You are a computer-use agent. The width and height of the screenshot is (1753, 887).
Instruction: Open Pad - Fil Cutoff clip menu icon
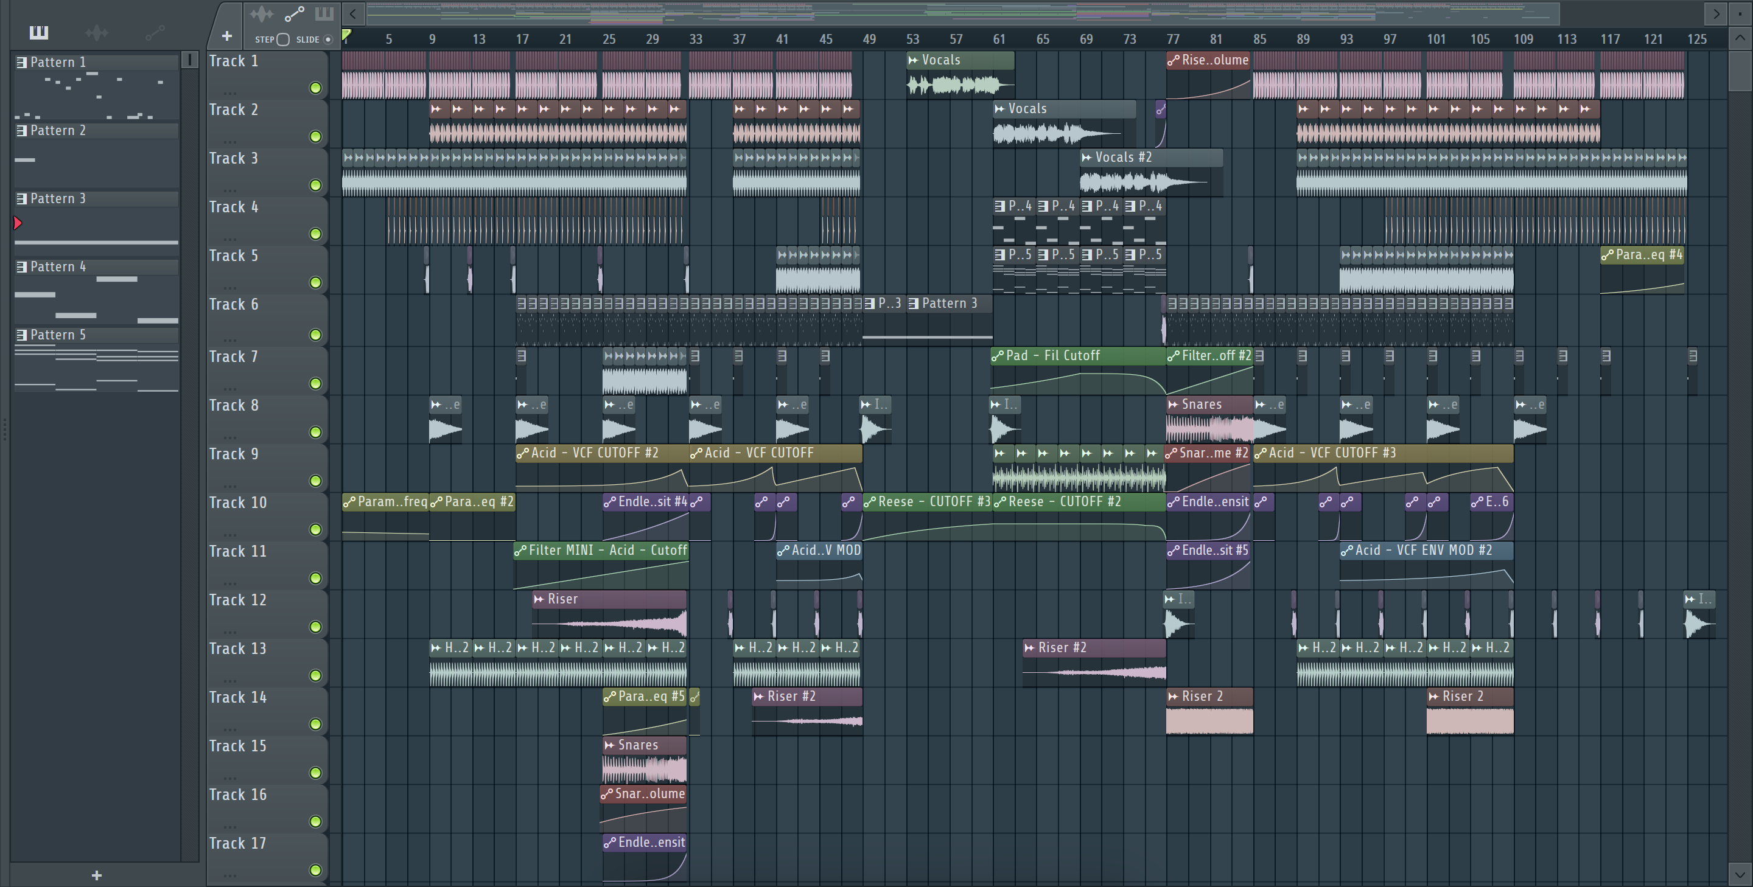[x=998, y=356]
